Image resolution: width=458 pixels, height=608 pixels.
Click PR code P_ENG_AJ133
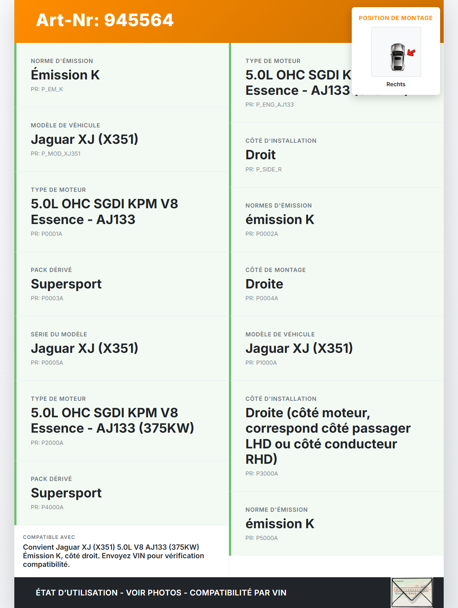tap(269, 104)
